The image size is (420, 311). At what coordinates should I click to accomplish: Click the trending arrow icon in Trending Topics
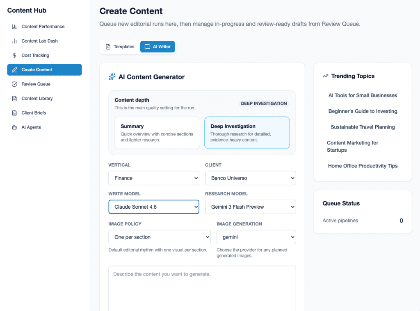pyautogui.click(x=326, y=76)
